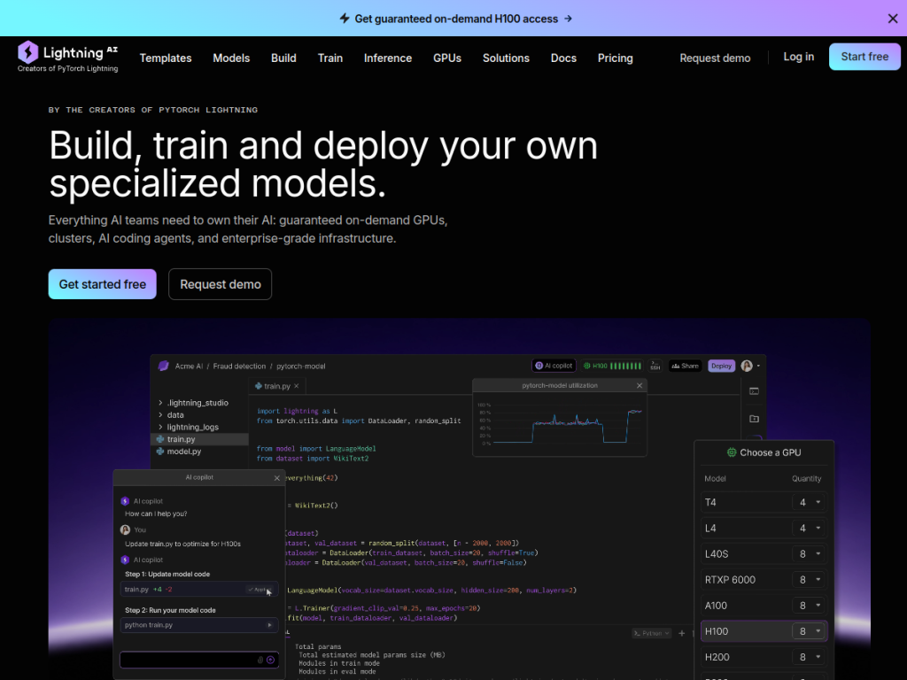Click the pytorch-model utilization chart

560,424
